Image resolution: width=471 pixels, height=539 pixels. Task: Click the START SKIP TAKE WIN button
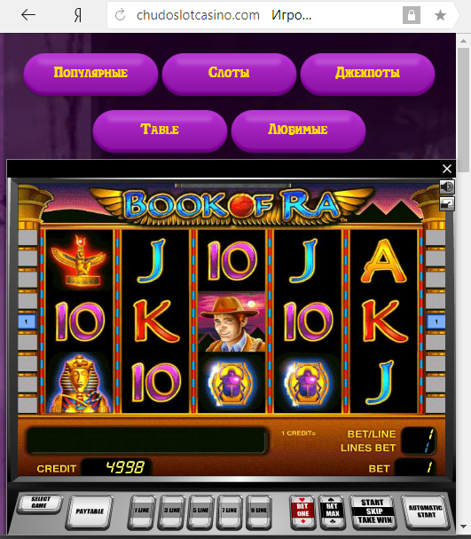click(x=373, y=511)
